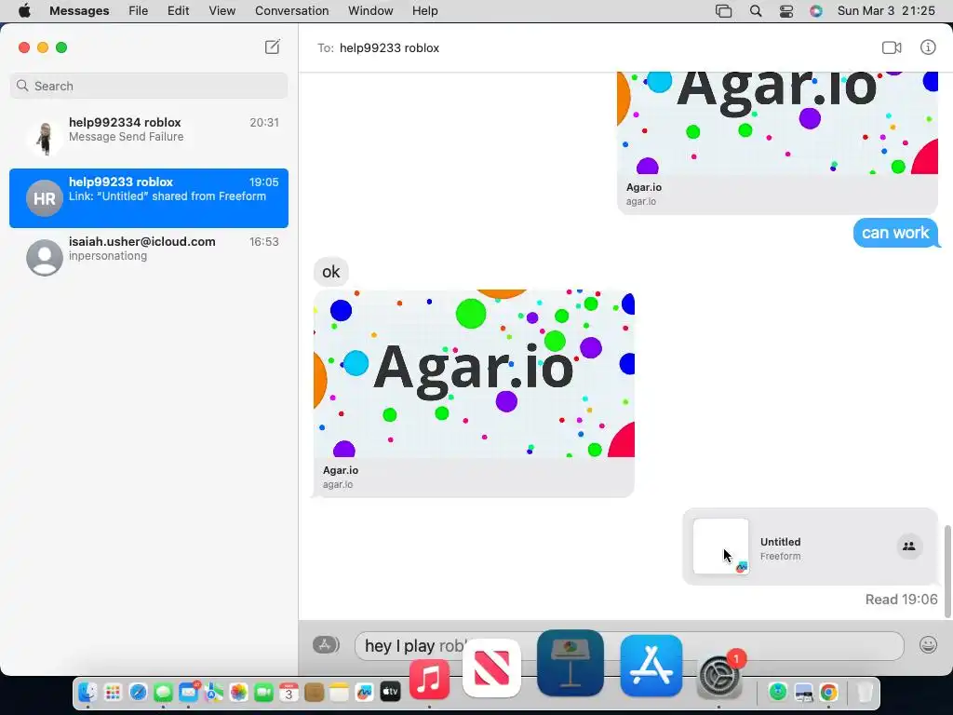
Task: Open App Store from the Dock
Action: click(x=651, y=666)
